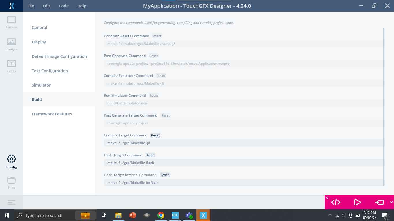The width and height of the screenshot is (394, 221).
Task: Reset the Flash Target Command
Action: [150, 155]
